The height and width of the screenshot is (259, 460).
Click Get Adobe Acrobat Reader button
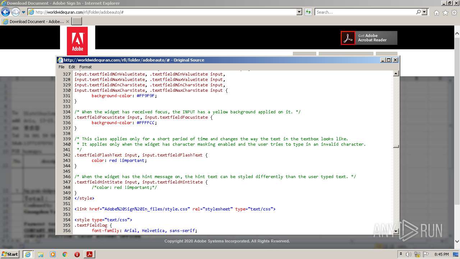[x=369, y=38]
